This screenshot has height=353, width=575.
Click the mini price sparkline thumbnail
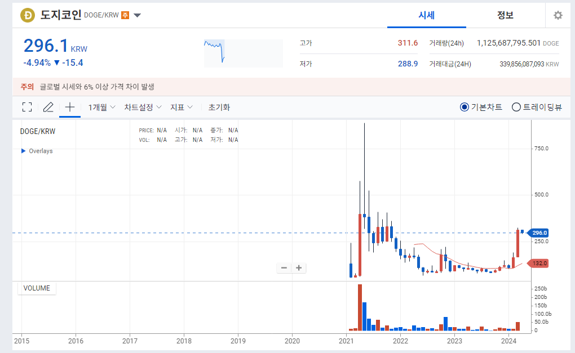click(243, 53)
